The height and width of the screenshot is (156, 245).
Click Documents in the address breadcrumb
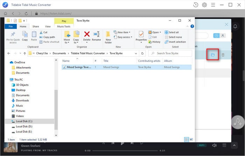pyautogui.click(x=59, y=53)
